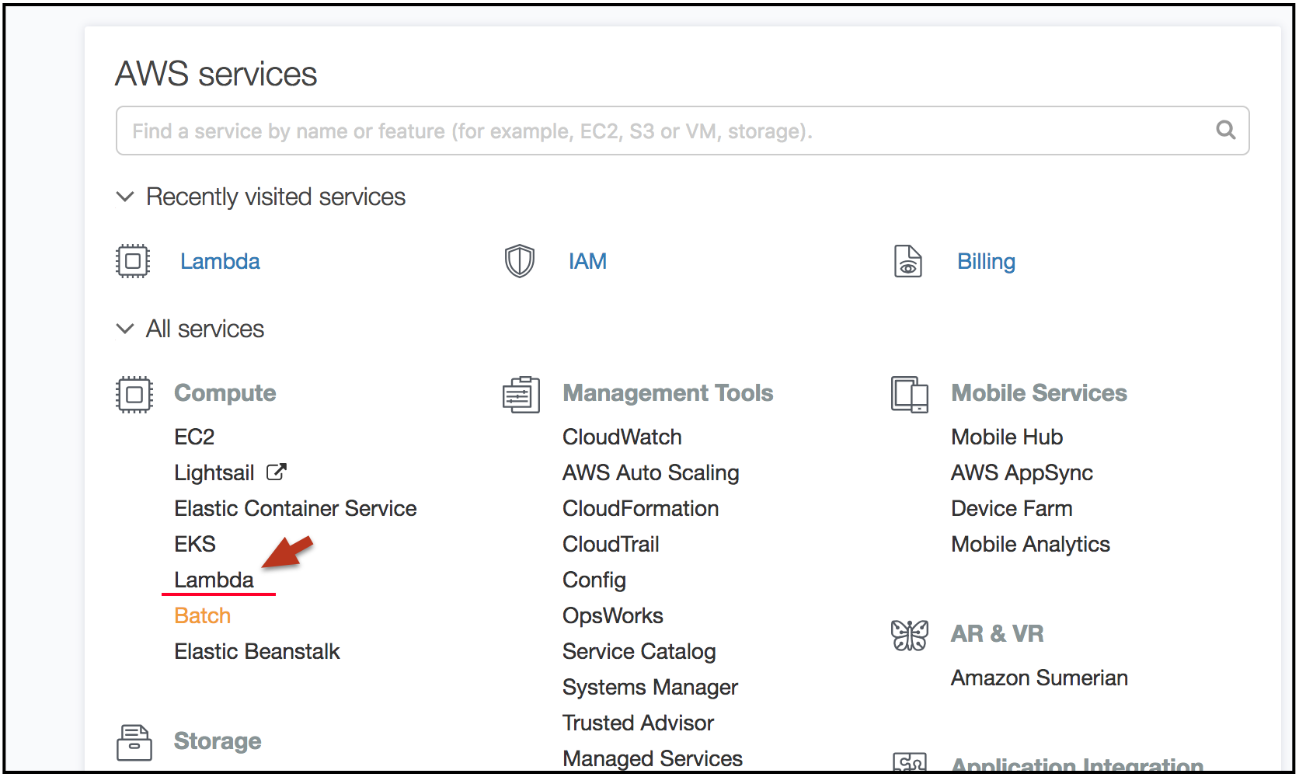Click the Compute category chip icon
The image size is (1299, 777).
134,394
